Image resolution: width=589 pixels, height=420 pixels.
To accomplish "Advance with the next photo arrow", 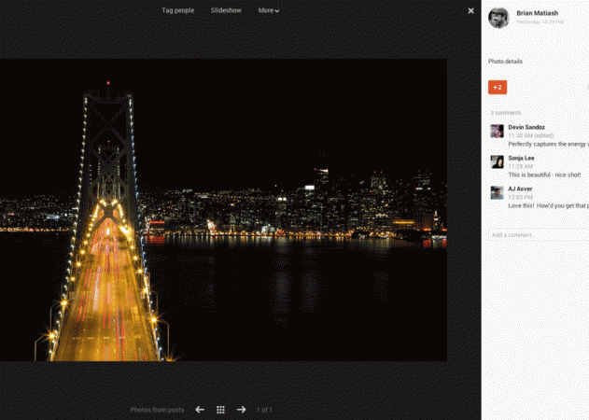I will [x=242, y=410].
